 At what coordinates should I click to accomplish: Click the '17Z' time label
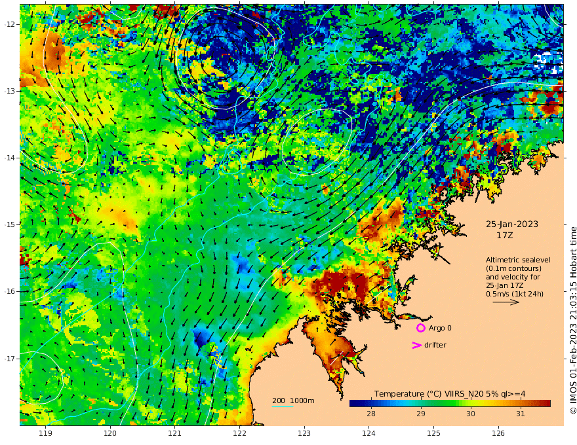[504, 236]
